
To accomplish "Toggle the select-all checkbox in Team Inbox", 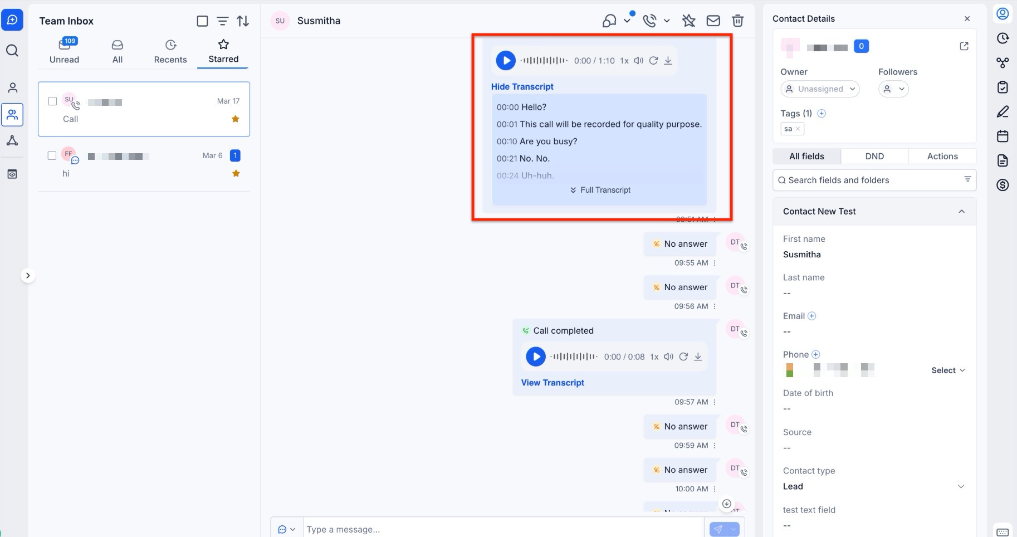I will (202, 21).
